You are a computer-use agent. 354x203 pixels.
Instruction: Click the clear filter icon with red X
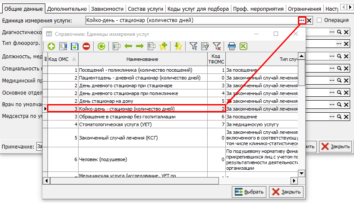click(x=217, y=46)
